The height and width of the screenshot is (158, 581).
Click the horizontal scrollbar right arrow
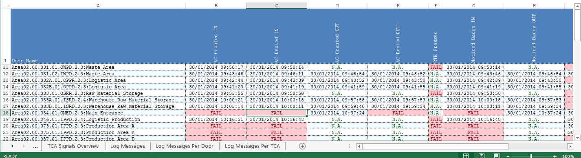pyautogui.click(x=570, y=146)
